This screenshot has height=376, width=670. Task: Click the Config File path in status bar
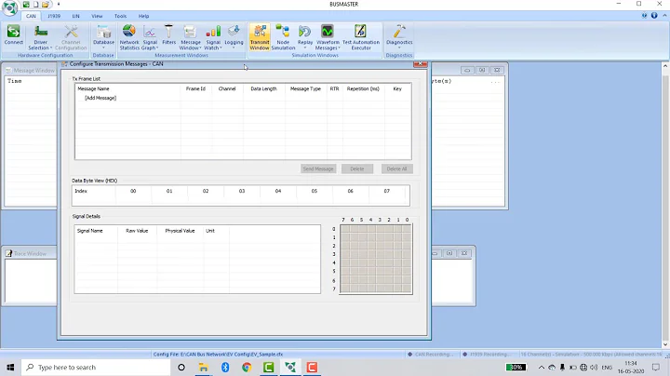pos(218,355)
